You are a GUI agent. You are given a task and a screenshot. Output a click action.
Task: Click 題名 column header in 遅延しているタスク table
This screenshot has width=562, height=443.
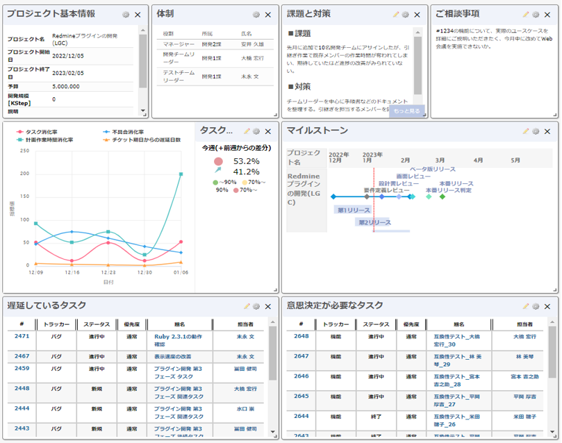coord(175,324)
